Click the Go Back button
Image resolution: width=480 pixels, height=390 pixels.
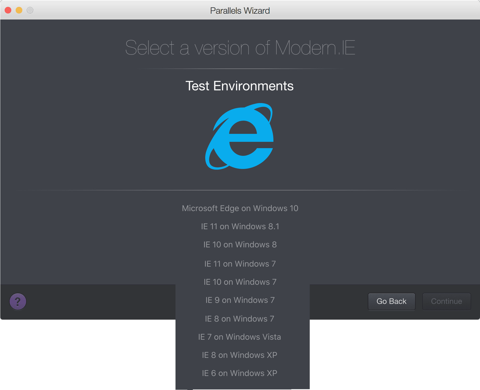(x=391, y=302)
